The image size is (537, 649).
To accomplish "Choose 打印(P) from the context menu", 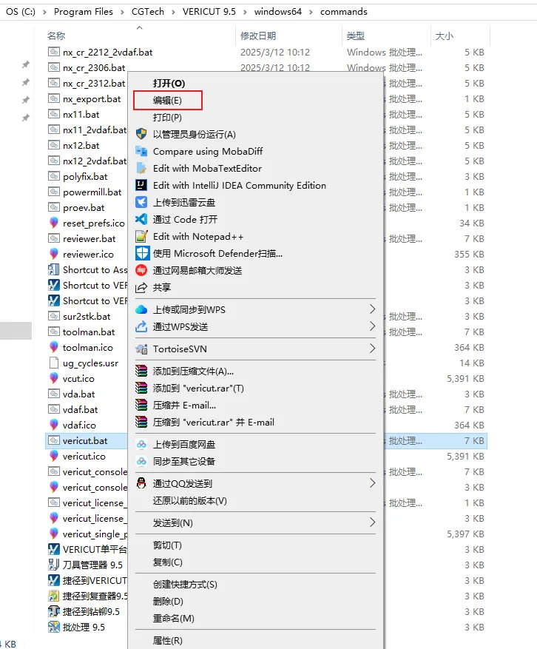I will pyautogui.click(x=255, y=117).
